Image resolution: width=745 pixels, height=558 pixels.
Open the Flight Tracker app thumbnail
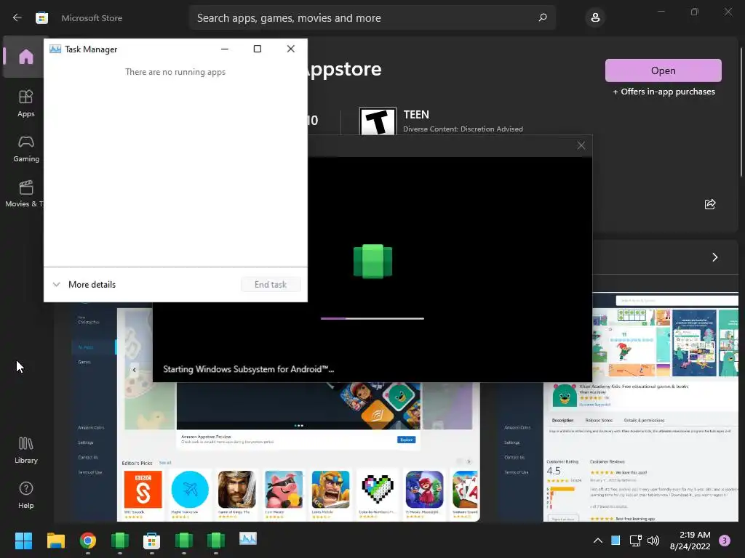pyautogui.click(x=190, y=490)
